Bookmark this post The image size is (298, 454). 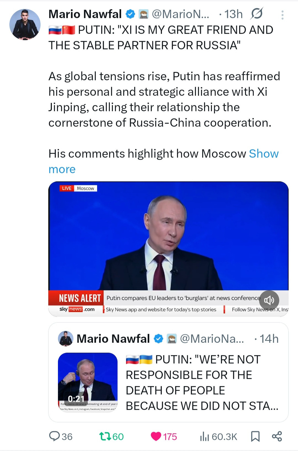coord(255,436)
